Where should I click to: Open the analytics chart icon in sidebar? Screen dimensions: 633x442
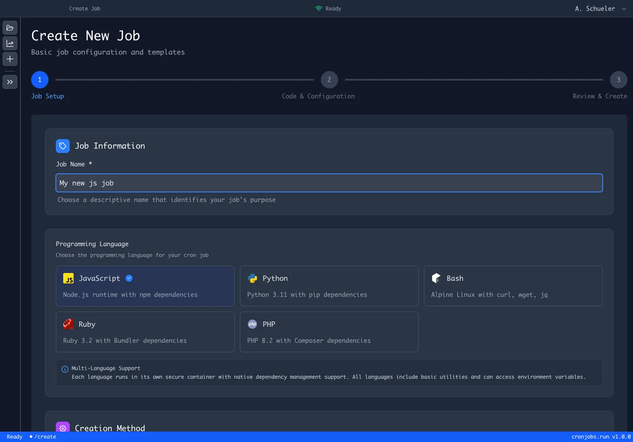click(x=10, y=43)
